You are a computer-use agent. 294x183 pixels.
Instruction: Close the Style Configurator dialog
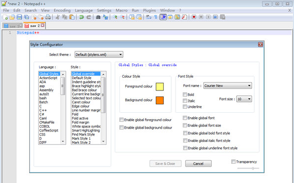[260, 45]
